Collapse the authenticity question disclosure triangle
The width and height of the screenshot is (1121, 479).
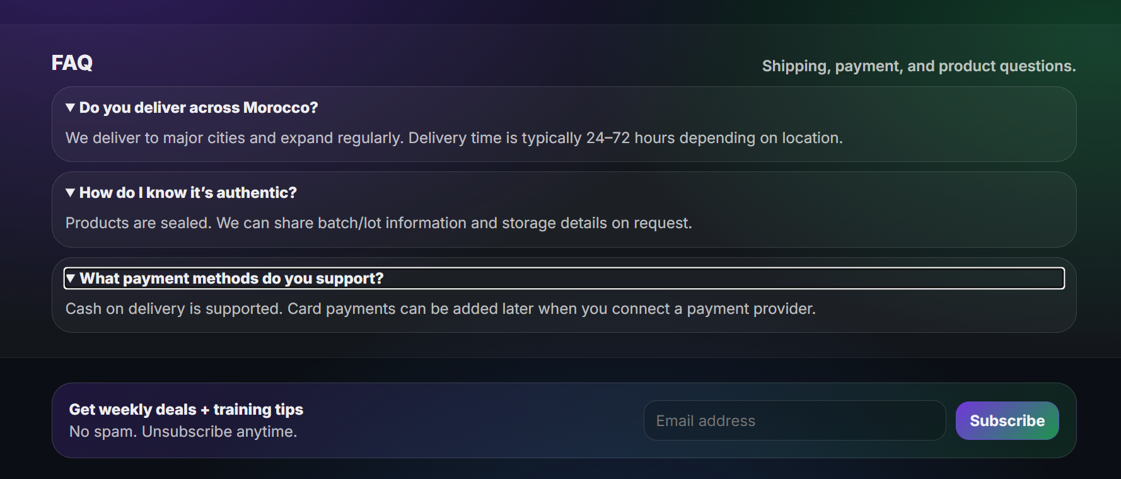[70, 193]
